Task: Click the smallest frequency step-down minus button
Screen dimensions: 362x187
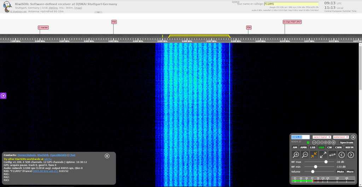Action: [x=322, y=143]
